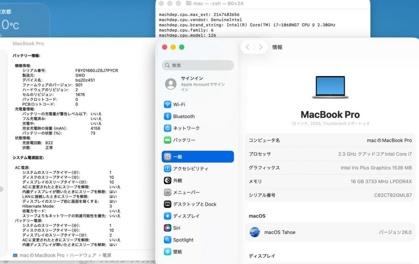Click 'バージョン 26.0' in macOS Tahoe row
This screenshot has height=264, width=419.
[x=395, y=232]
